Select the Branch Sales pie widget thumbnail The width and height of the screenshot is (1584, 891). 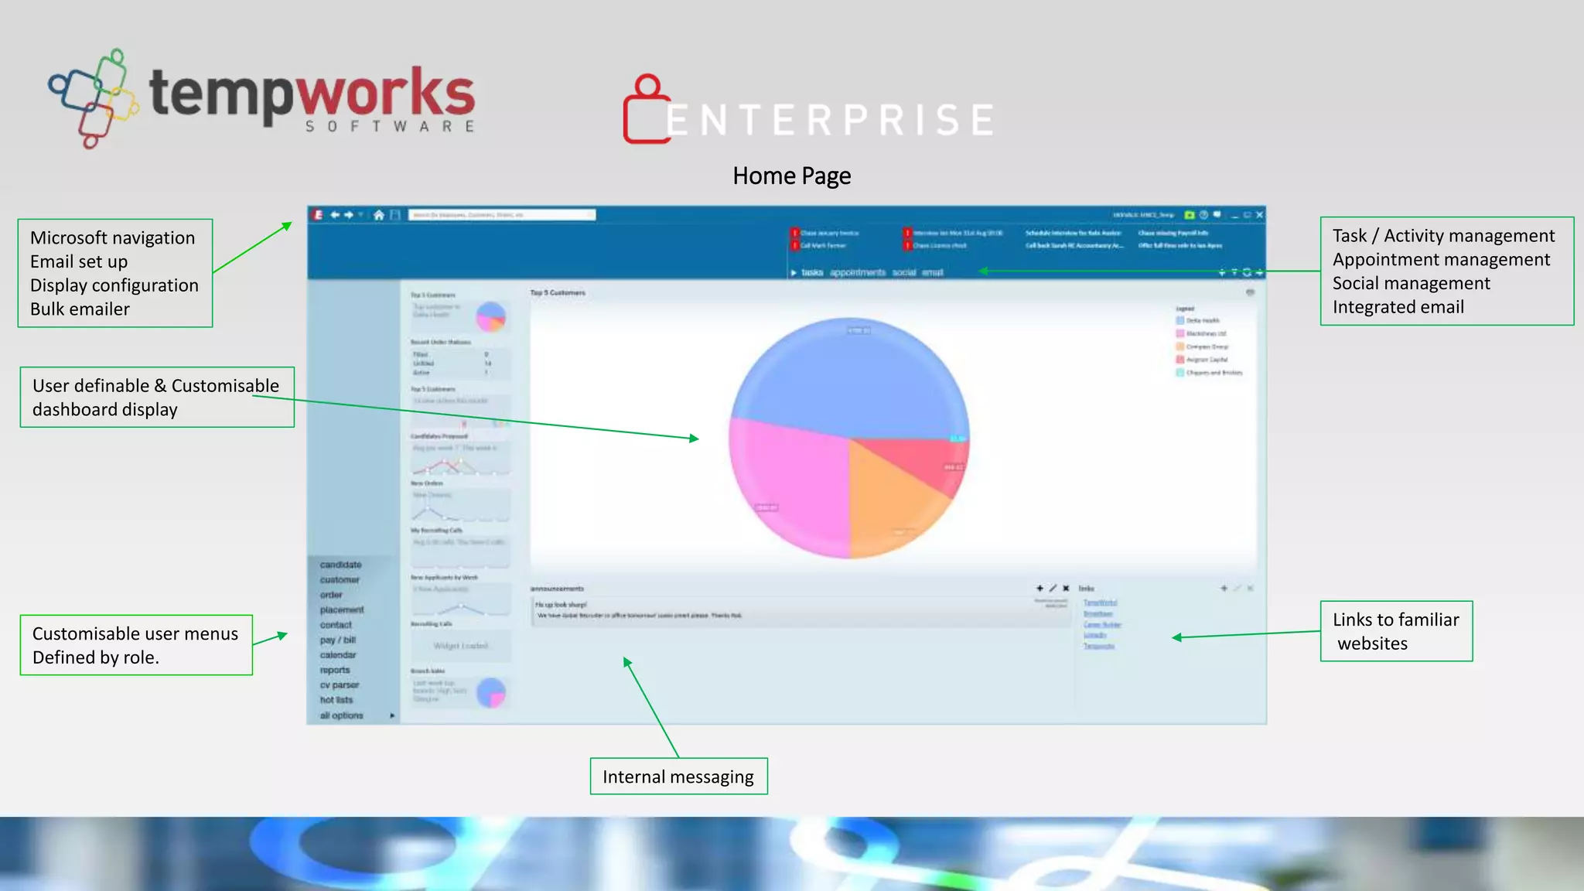[490, 693]
